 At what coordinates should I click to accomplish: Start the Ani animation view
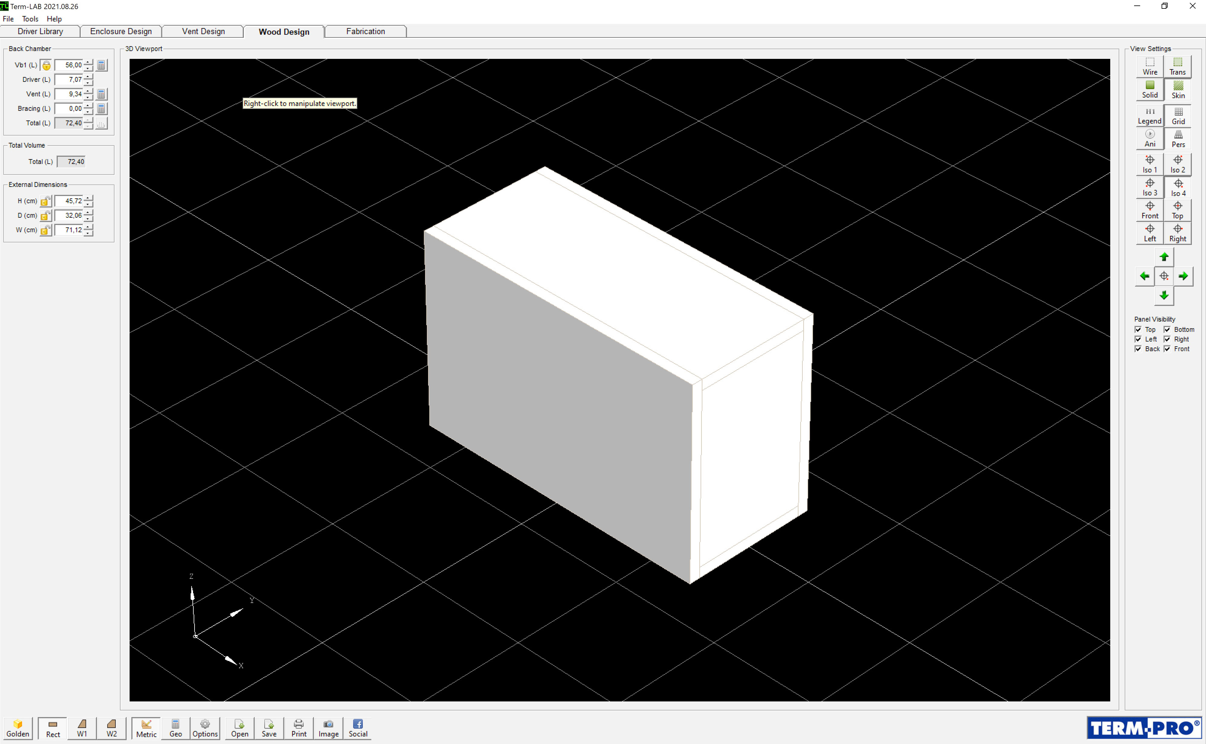coord(1150,139)
